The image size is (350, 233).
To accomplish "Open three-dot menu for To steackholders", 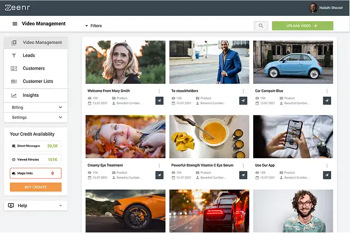I will pyautogui.click(x=243, y=91).
